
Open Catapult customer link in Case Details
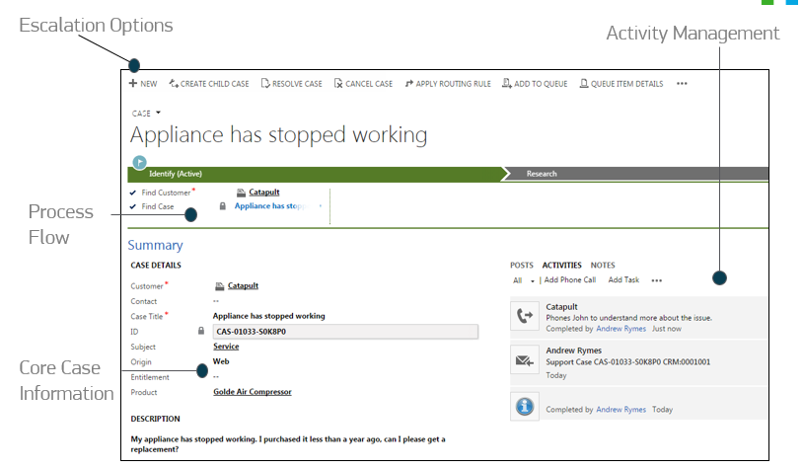[x=243, y=285]
